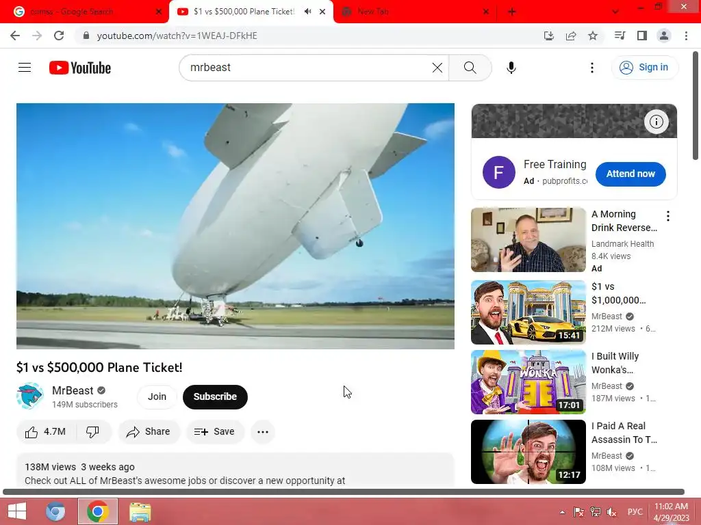Open the MrBeast channel avatar
The height and width of the screenshot is (525, 701).
click(x=30, y=396)
